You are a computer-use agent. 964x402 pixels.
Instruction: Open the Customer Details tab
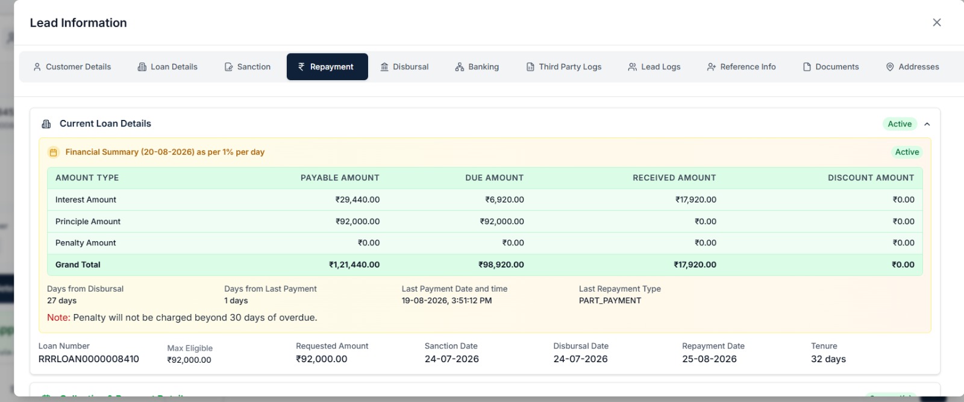(72, 67)
